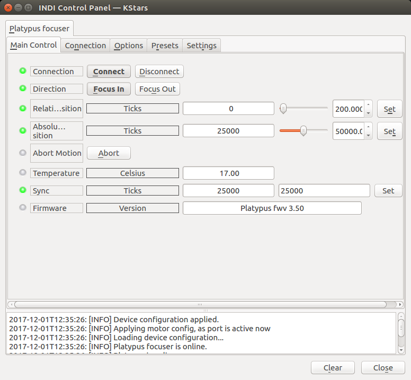This screenshot has width=411, height=380.
Task: Click the Firmware grey status light
Action: tap(23, 207)
